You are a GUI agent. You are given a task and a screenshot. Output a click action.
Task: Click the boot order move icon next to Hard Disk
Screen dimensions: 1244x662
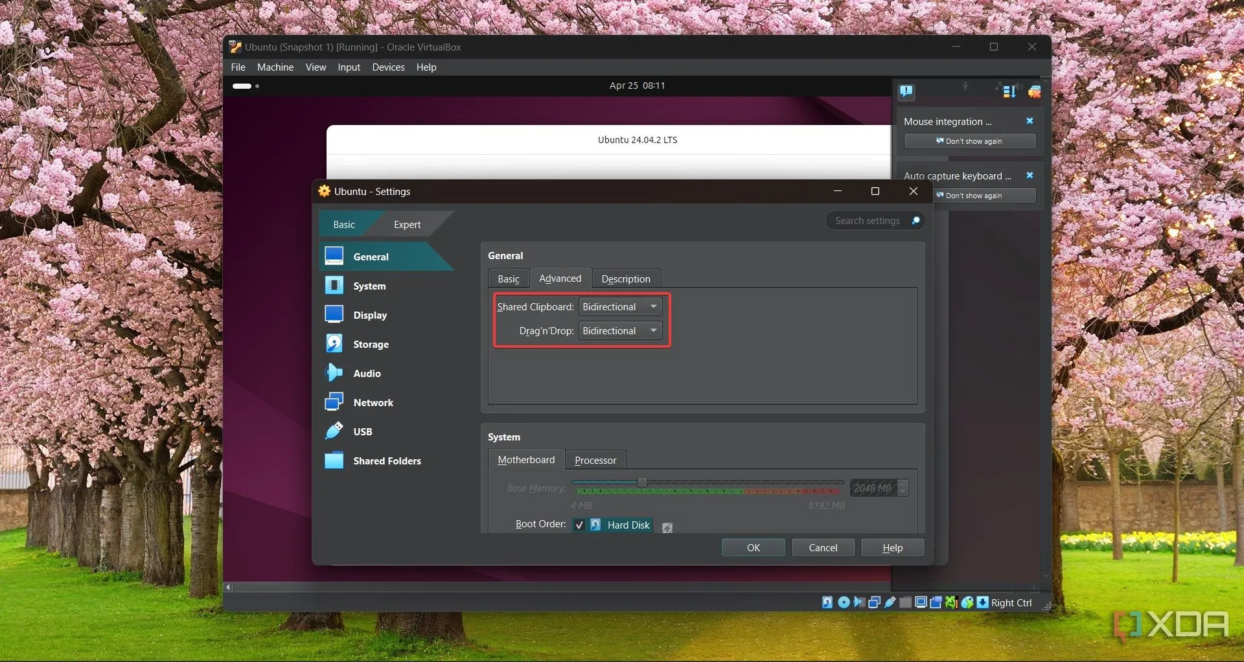(x=667, y=527)
